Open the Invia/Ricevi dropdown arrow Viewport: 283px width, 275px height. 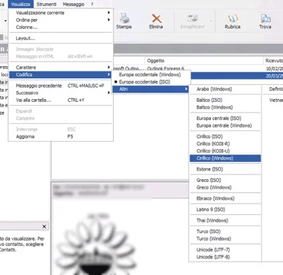coord(210,21)
